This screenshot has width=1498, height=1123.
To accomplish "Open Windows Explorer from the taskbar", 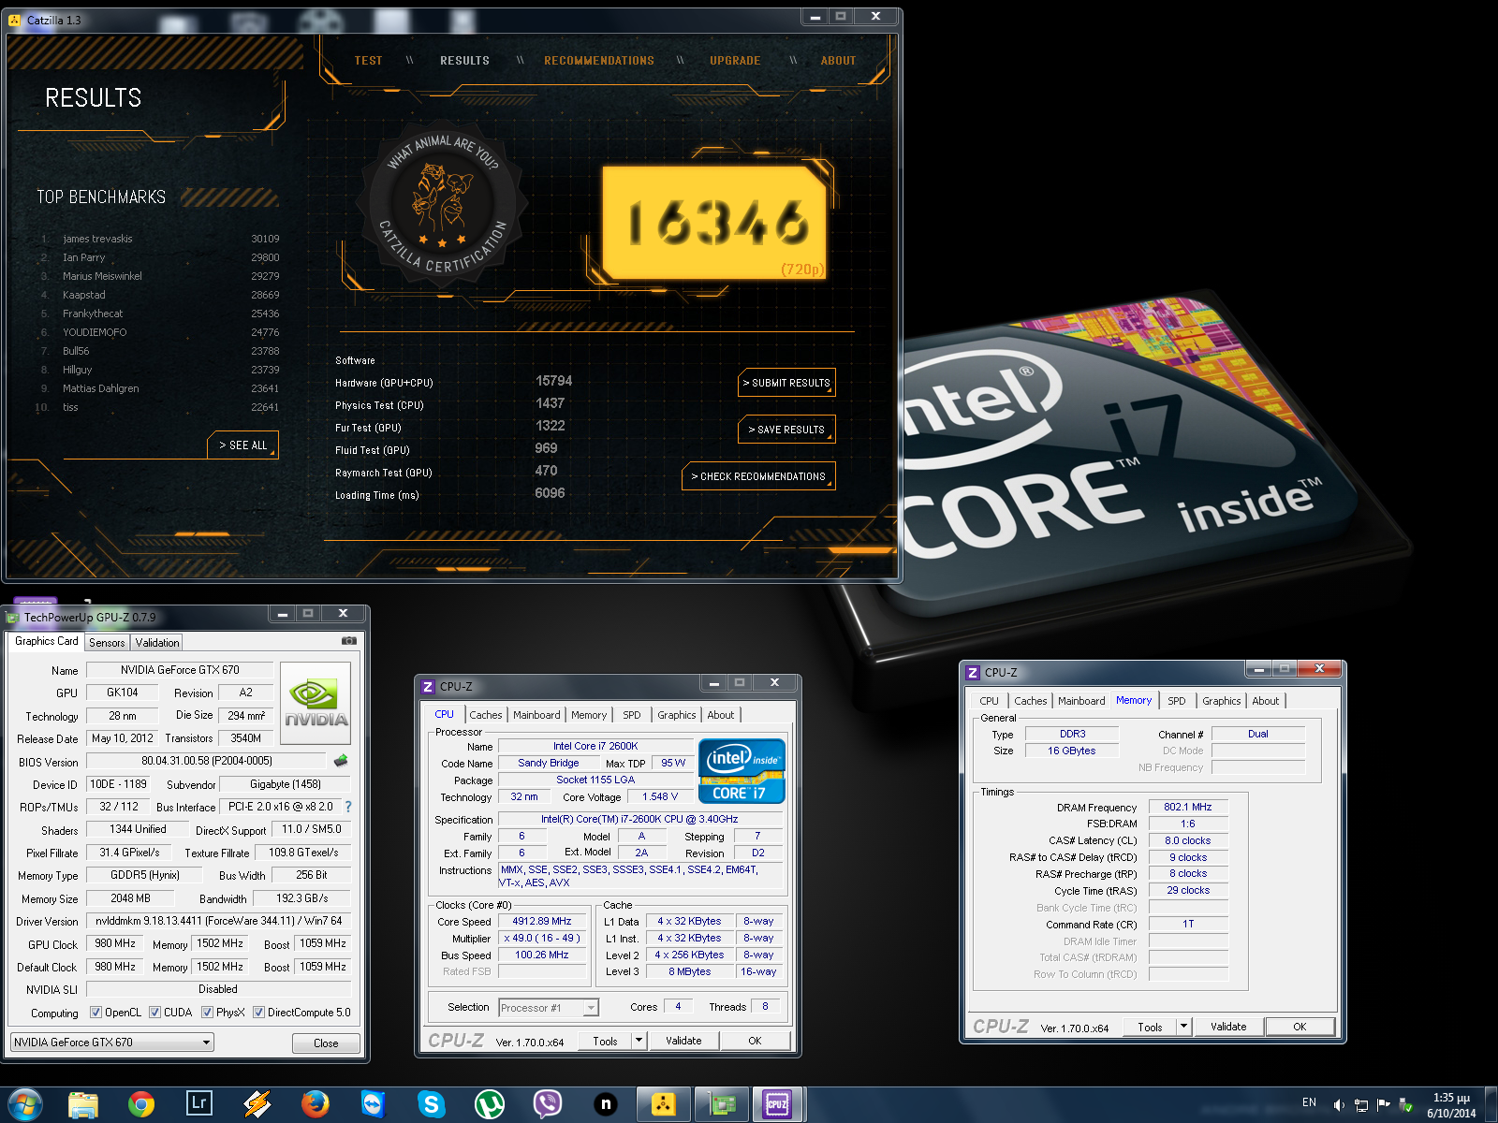I will pos(83,1104).
